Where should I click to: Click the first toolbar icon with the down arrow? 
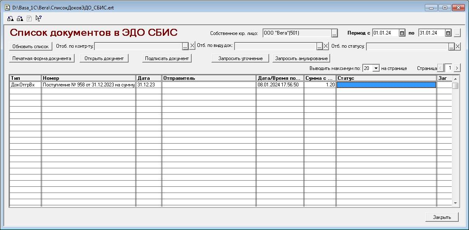11,19
